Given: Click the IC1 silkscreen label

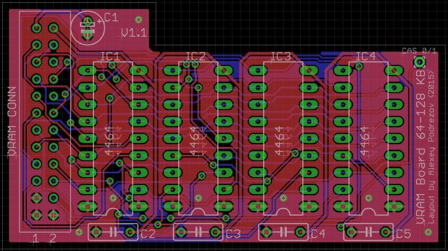Looking at the screenshot, I should point(110,56).
